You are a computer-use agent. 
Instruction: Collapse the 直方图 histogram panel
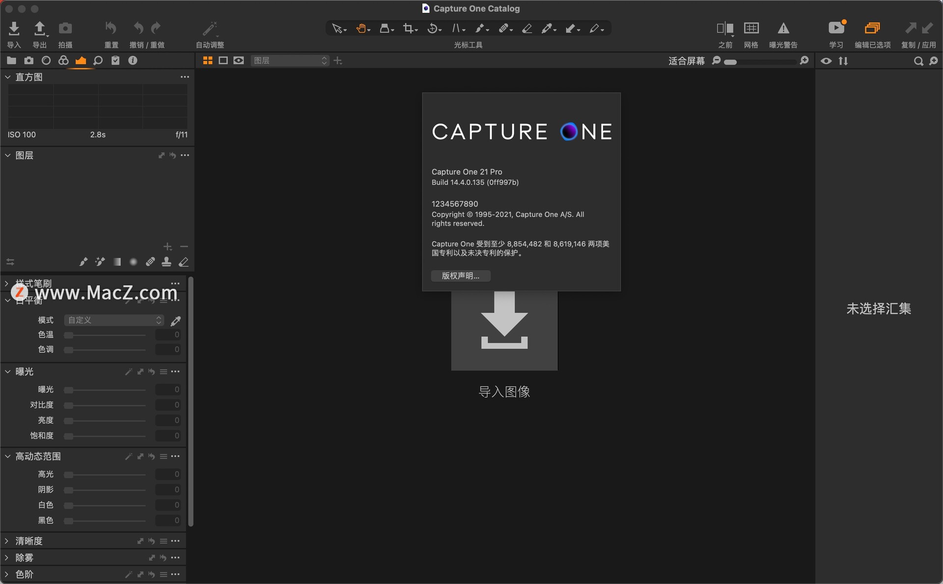click(7, 77)
